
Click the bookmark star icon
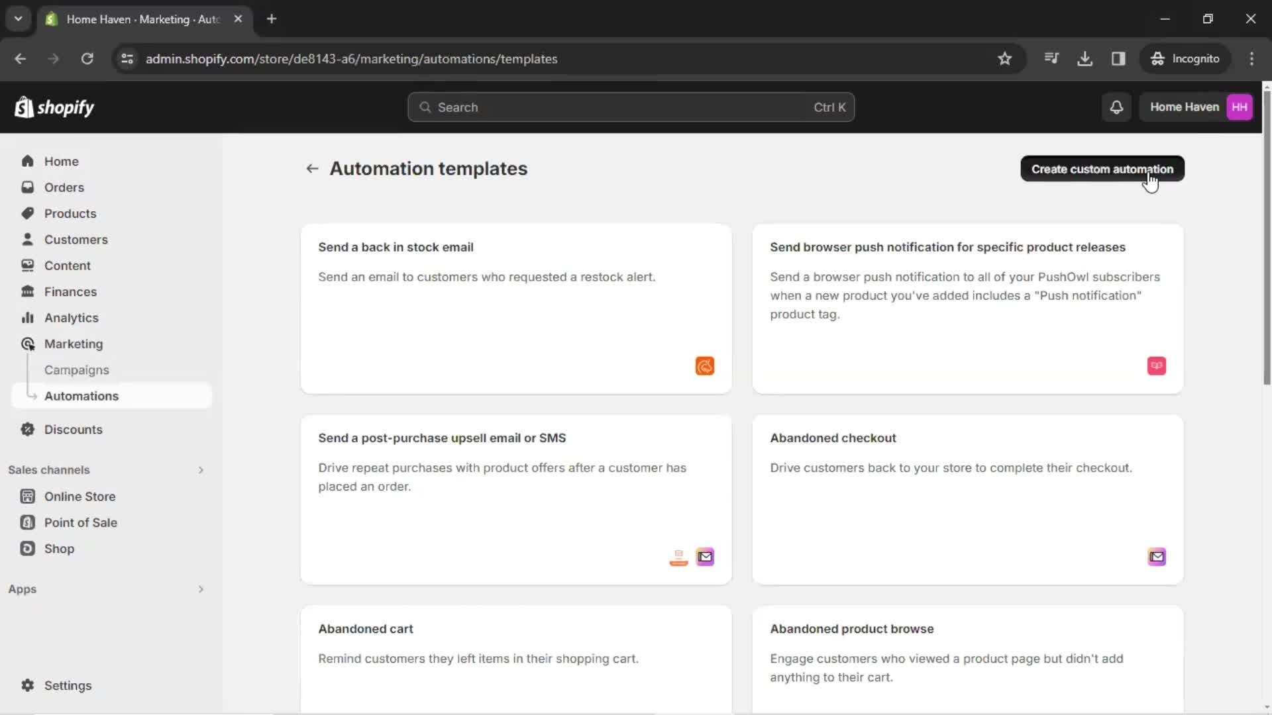[1004, 58]
